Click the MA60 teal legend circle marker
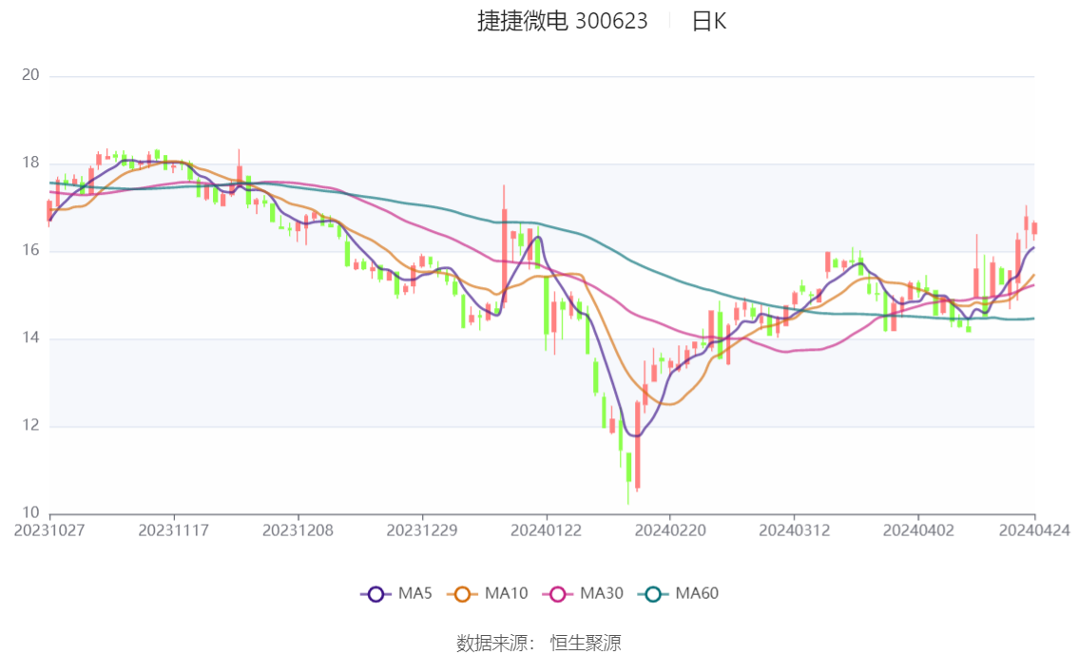1078x655 pixels. pyautogui.click(x=653, y=594)
